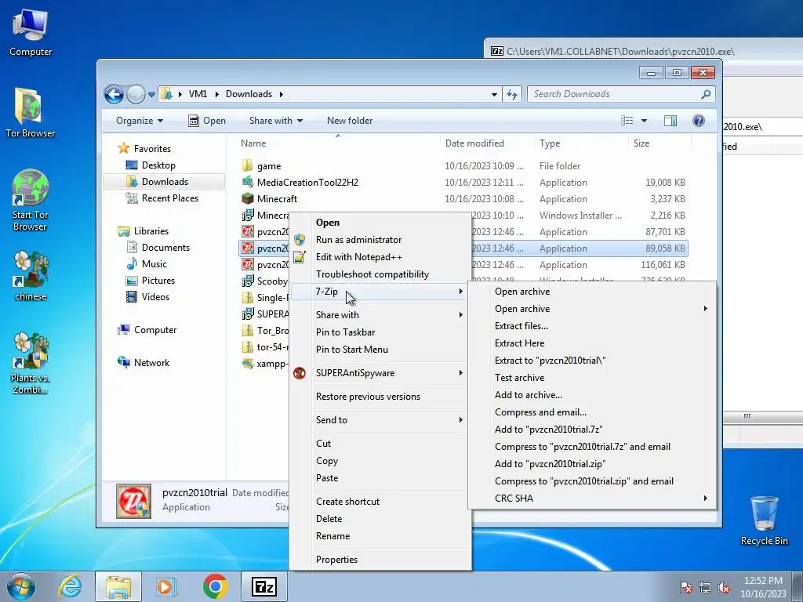803x602 pixels.
Task: Switch to Windows Explorer taskbar button
Action: tap(118, 586)
